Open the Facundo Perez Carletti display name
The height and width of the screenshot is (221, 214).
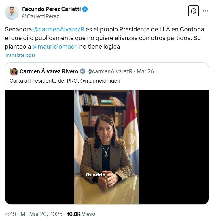(x=52, y=9)
